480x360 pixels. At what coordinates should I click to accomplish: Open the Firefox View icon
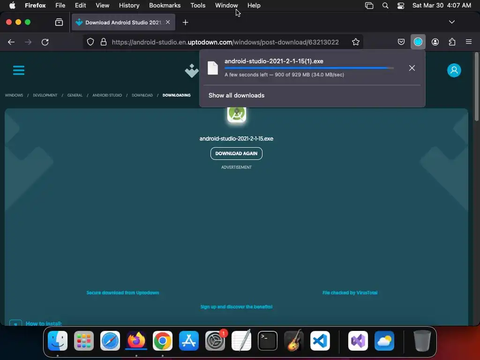point(59,22)
